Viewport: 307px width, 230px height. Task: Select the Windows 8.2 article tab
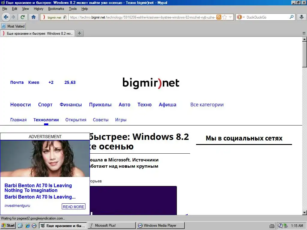[37, 34]
